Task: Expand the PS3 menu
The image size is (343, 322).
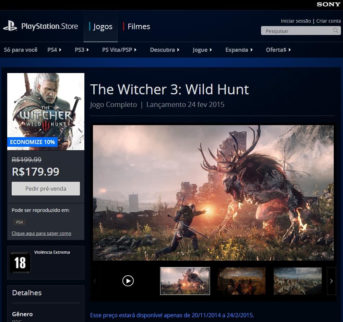Action: [82, 50]
